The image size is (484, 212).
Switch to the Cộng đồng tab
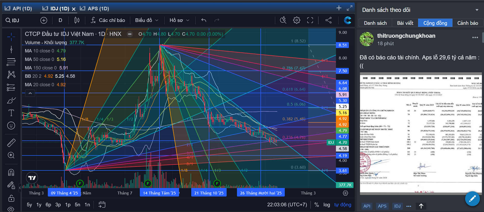[x=435, y=23]
